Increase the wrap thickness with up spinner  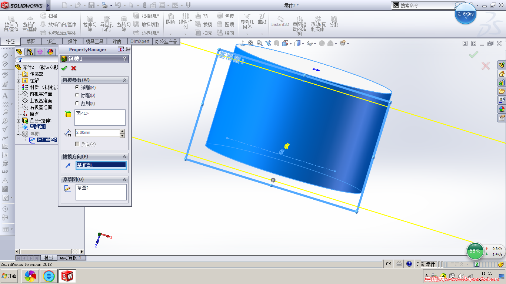[123, 131]
